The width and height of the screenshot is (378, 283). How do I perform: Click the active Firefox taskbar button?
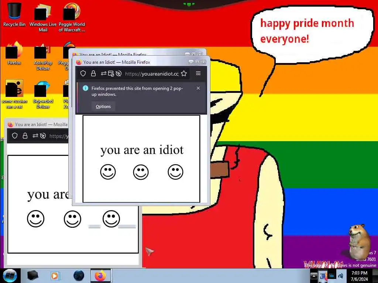tap(100, 276)
